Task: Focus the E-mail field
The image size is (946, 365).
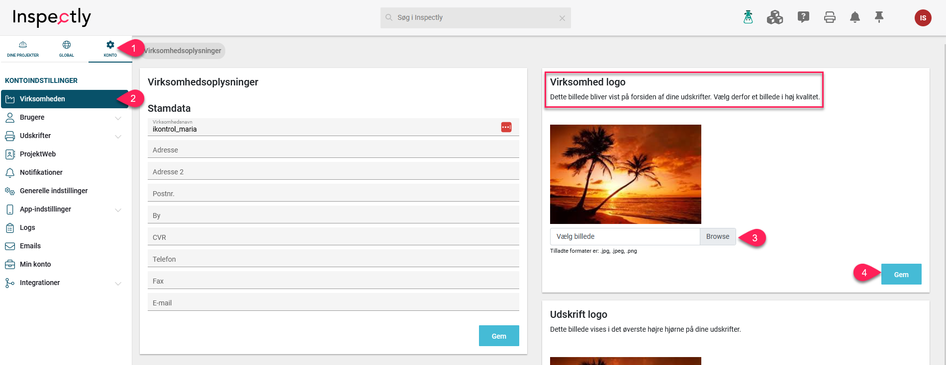Action: point(333,302)
